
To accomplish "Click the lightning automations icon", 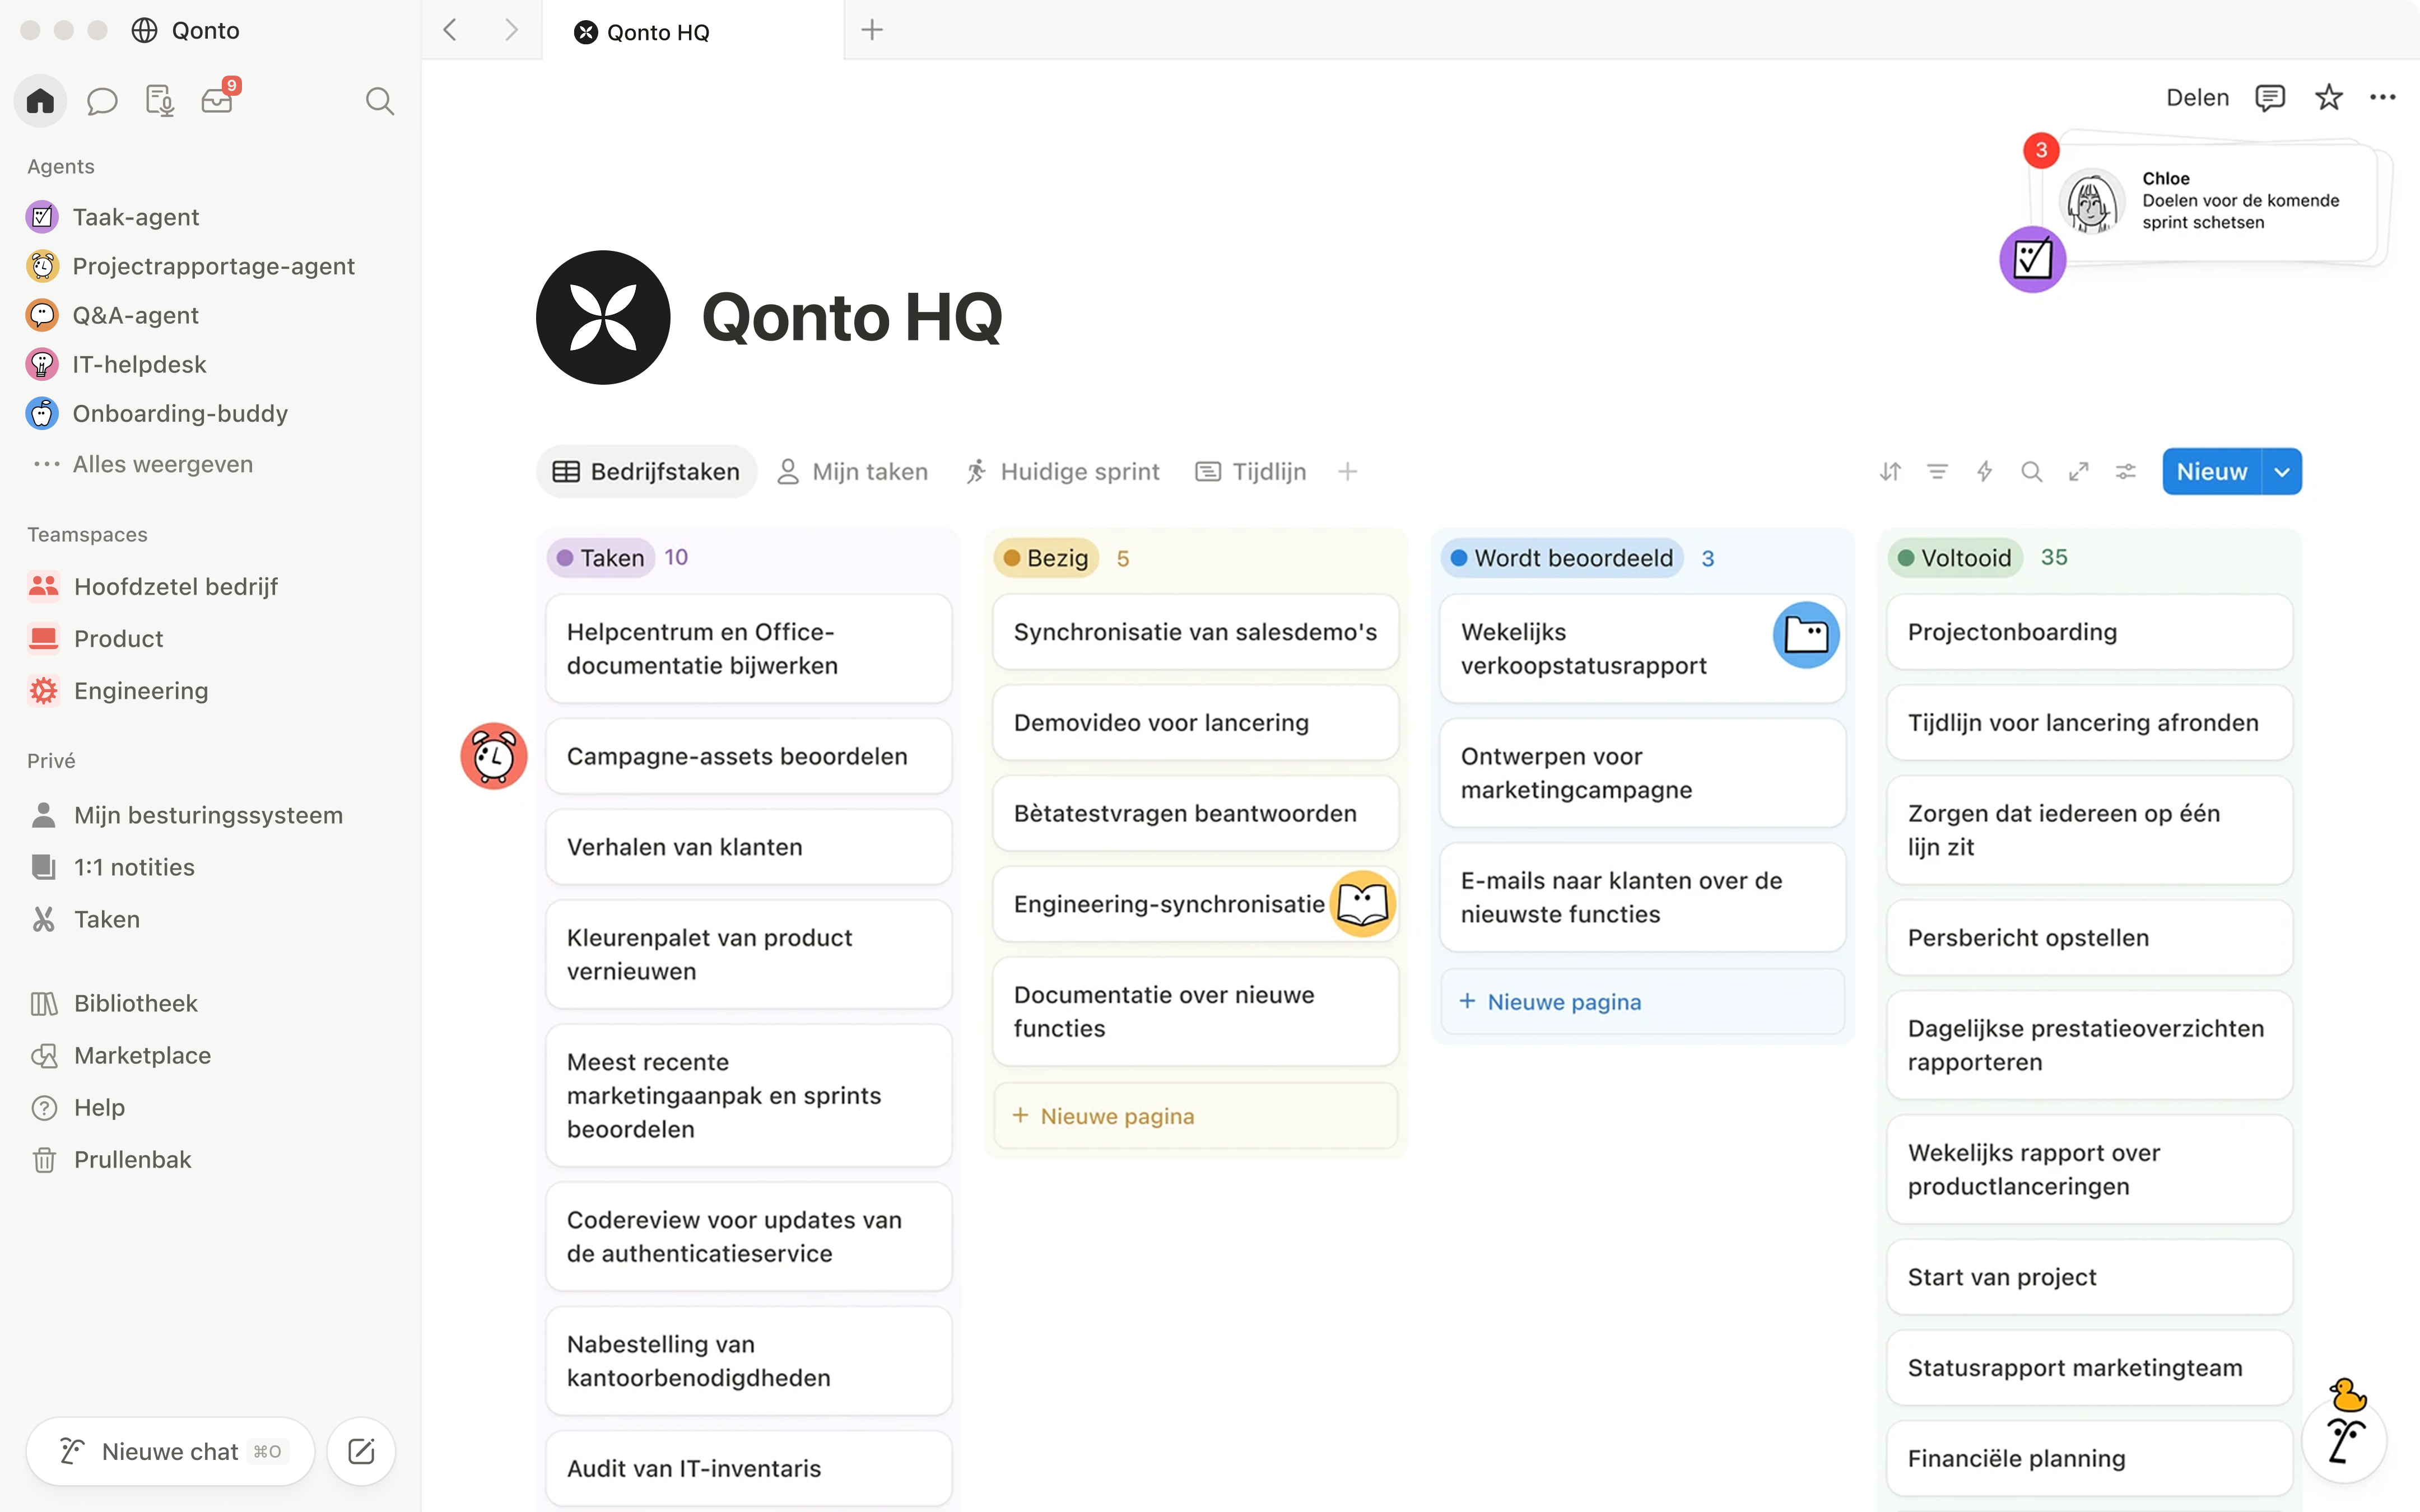I will point(1985,471).
